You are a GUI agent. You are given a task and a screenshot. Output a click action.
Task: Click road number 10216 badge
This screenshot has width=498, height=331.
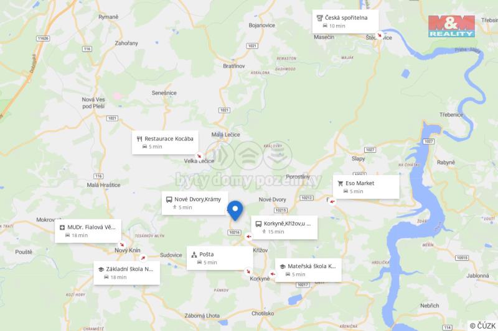point(235,232)
